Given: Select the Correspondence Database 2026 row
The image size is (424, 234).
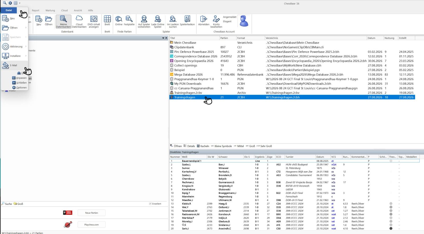Looking at the screenshot, I should [x=292, y=56].
